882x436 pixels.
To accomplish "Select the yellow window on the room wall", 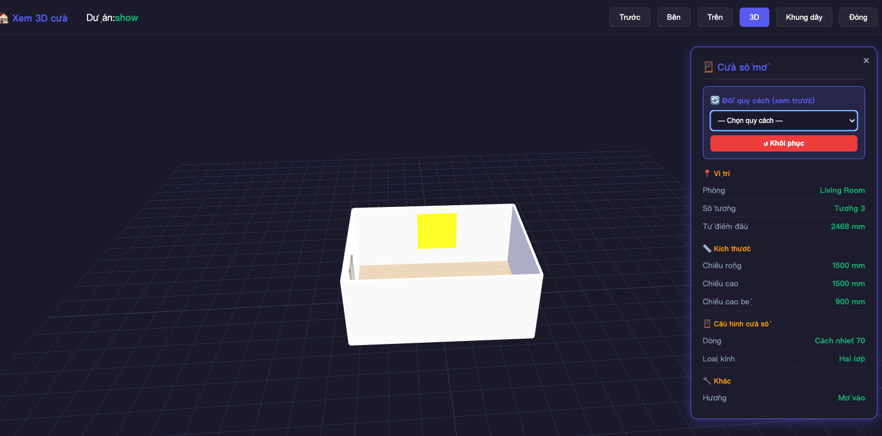I will click(x=437, y=231).
